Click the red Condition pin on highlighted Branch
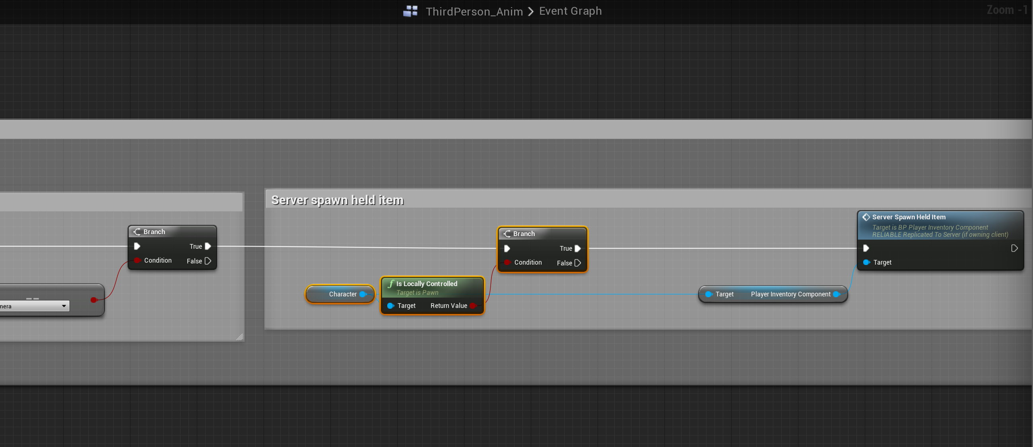Screen dimensions: 1033x447 pos(507,262)
